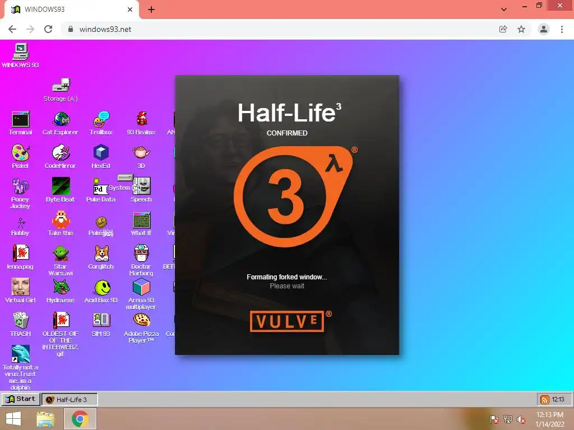Launch Arena 93 multiplayer icon
The height and width of the screenshot is (430, 574).
pos(141,294)
